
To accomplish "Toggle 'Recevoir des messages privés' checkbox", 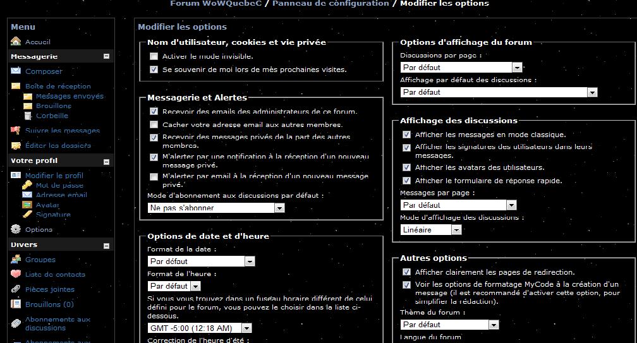I will tap(154, 138).
